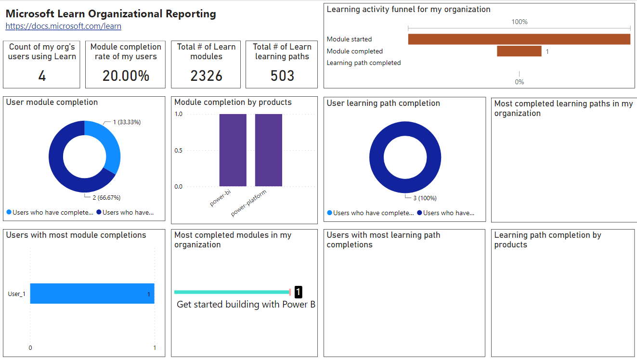Select the power-bi column in module completion chart
This screenshot has width=637, height=360.
coord(233,150)
